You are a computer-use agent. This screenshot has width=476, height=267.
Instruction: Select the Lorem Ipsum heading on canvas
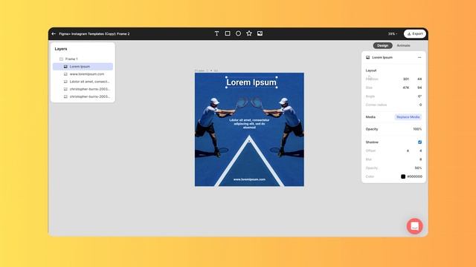coord(251,82)
